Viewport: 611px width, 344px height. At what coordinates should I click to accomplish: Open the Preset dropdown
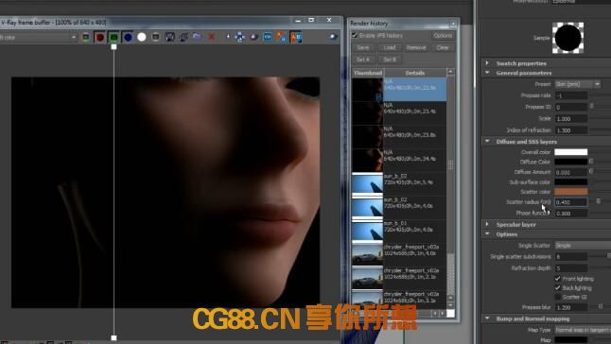pos(578,84)
